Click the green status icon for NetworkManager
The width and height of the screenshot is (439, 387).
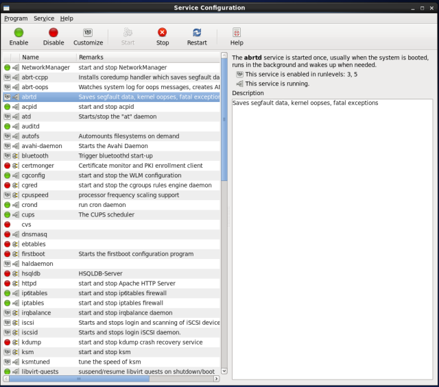coord(8,67)
